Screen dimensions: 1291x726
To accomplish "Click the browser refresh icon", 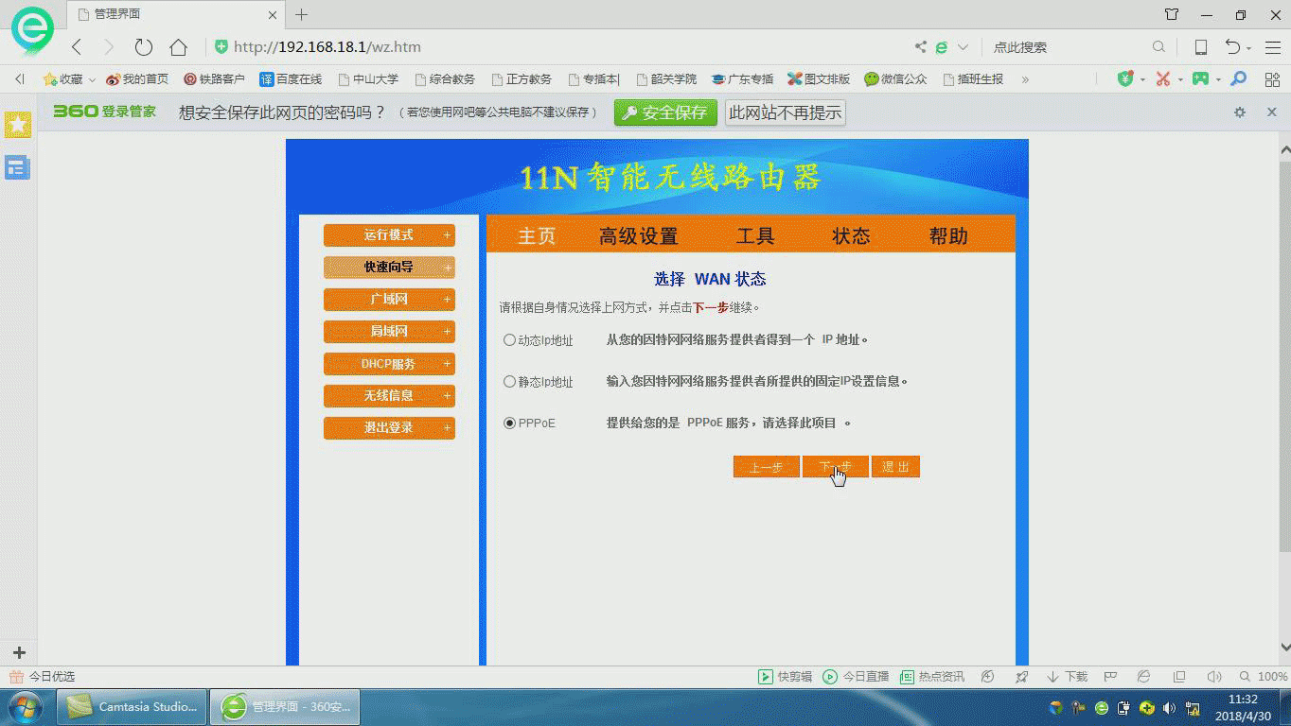I will pyautogui.click(x=143, y=47).
